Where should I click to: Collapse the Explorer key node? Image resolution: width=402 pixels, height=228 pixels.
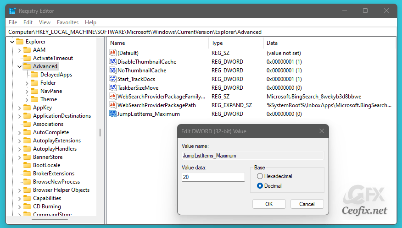click(12, 42)
